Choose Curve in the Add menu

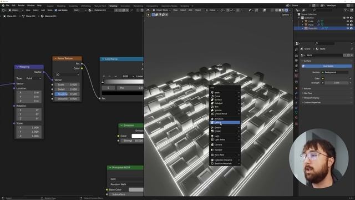[225, 96]
